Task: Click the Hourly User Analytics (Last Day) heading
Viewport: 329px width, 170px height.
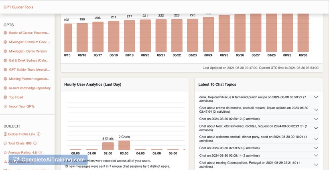Action: click(93, 85)
